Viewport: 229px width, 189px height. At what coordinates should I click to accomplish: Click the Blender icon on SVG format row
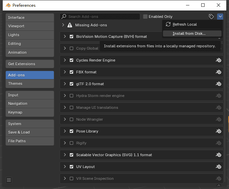218,155
